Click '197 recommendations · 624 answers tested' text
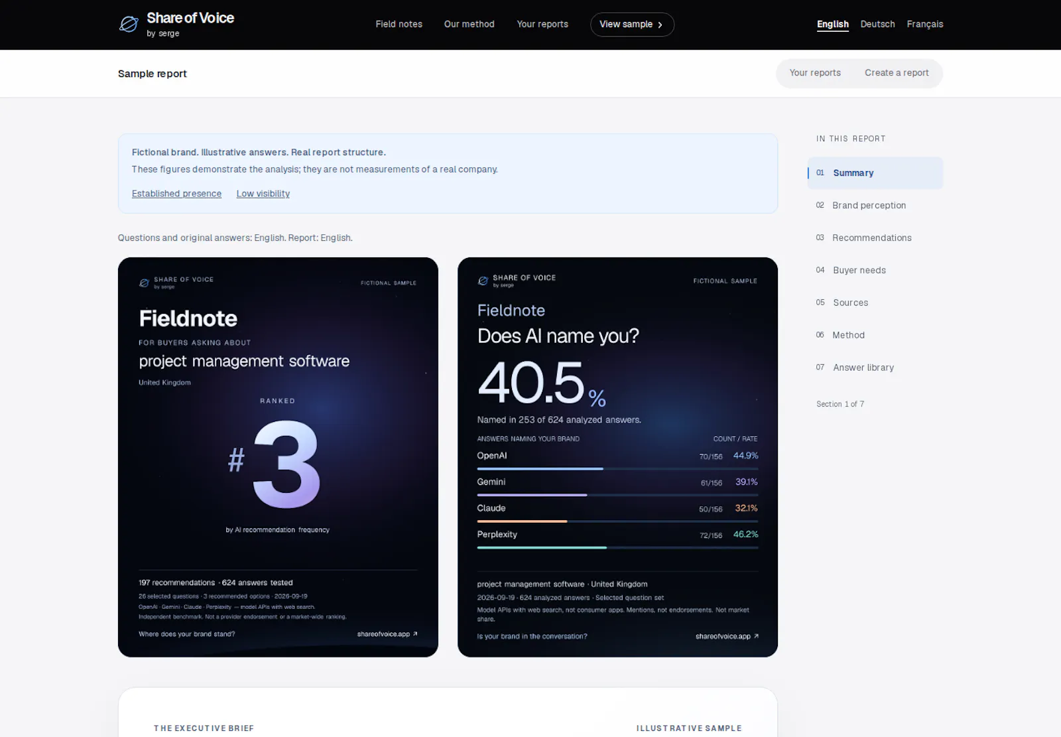1061x737 pixels. click(x=216, y=582)
